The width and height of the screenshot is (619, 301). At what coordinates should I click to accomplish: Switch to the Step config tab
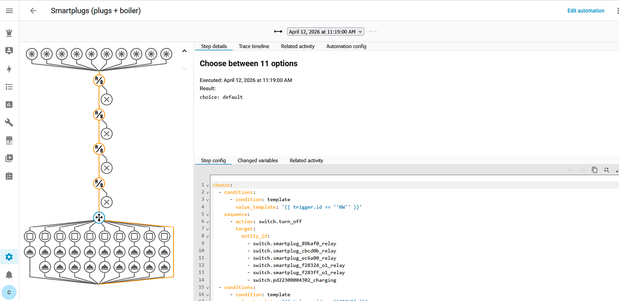[214, 160]
